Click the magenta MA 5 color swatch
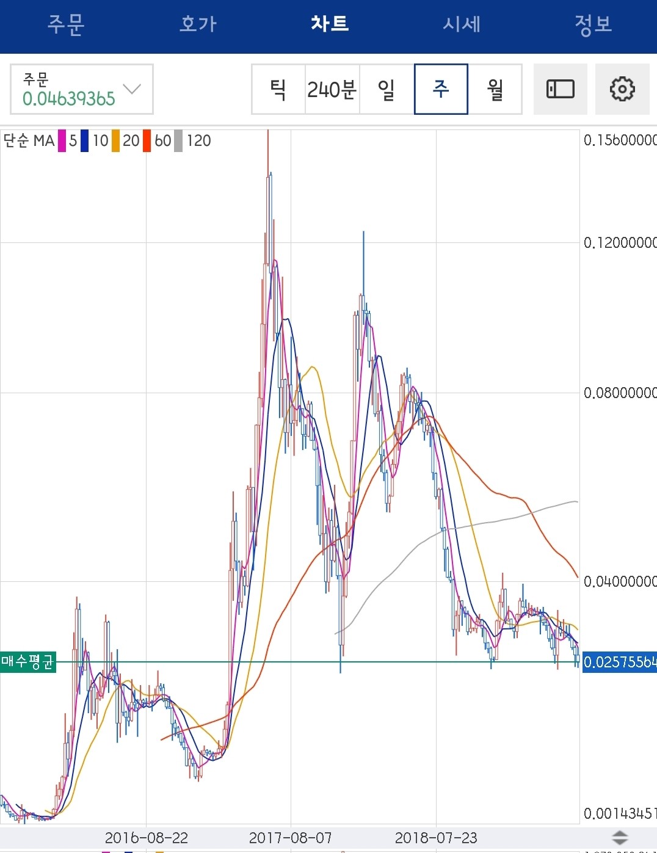The height and width of the screenshot is (853, 657). click(62, 141)
